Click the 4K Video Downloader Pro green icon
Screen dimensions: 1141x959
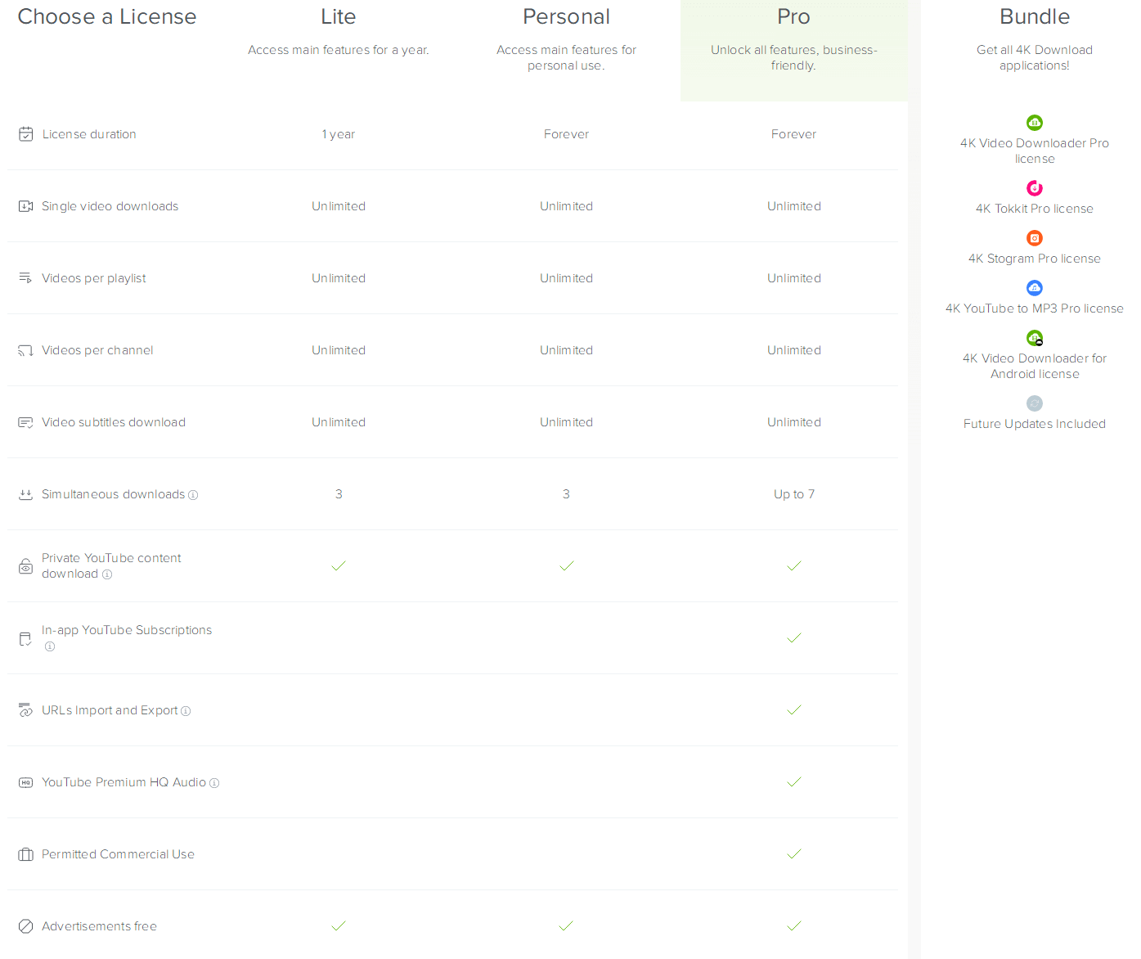pos(1035,123)
